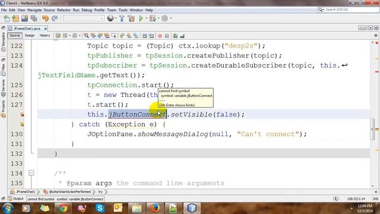Click the Next Bookmark icon

pos(129,36)
